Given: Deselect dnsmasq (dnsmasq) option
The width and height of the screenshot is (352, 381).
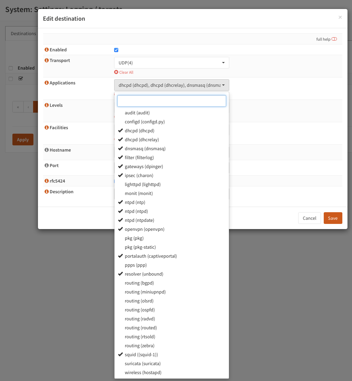Looking at the screenshot, I should [171, 148].
